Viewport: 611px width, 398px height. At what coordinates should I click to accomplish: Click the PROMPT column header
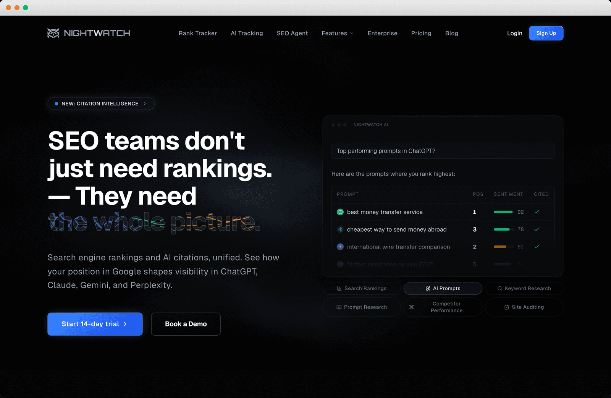(348, 194)
